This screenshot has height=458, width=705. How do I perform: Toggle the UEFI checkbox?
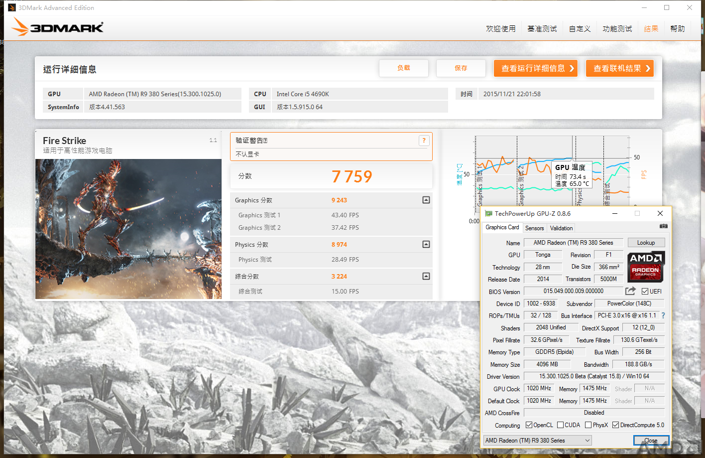click(x=645, y=292)
